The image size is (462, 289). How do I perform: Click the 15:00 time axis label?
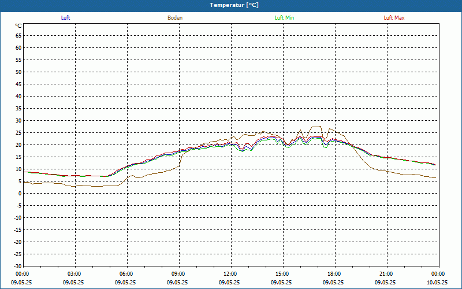click(x=283, y=274)
